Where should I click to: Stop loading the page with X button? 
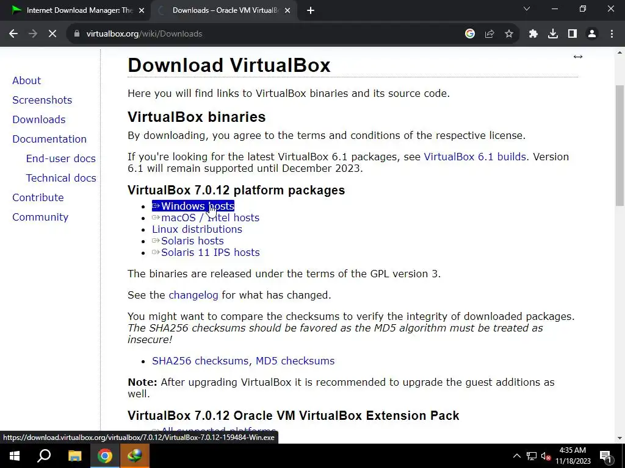click(x=52, y=34)
